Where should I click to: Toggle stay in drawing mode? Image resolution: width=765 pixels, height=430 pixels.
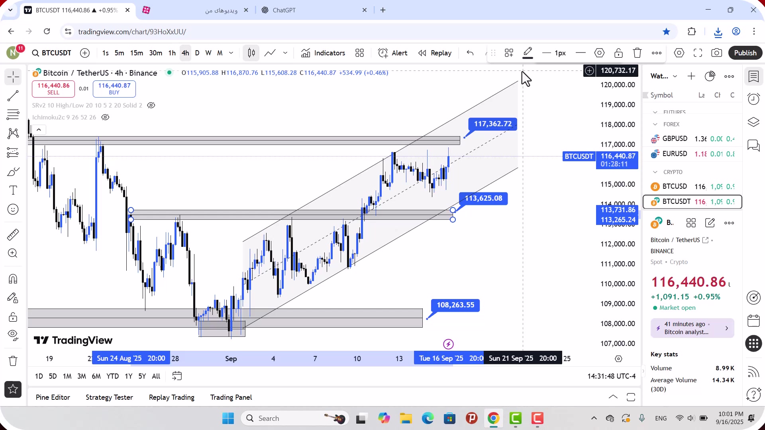coord(13,298)
